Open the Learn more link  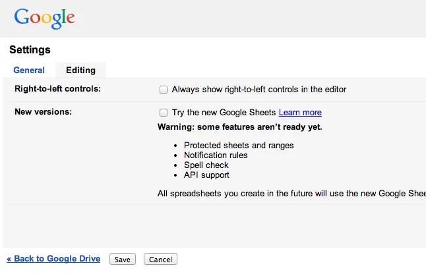click(300, 113)
